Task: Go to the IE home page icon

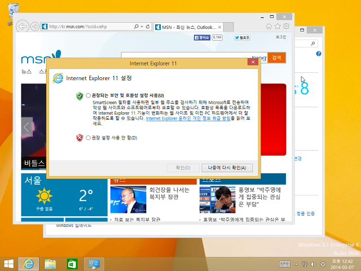Action: coord(269,27)
